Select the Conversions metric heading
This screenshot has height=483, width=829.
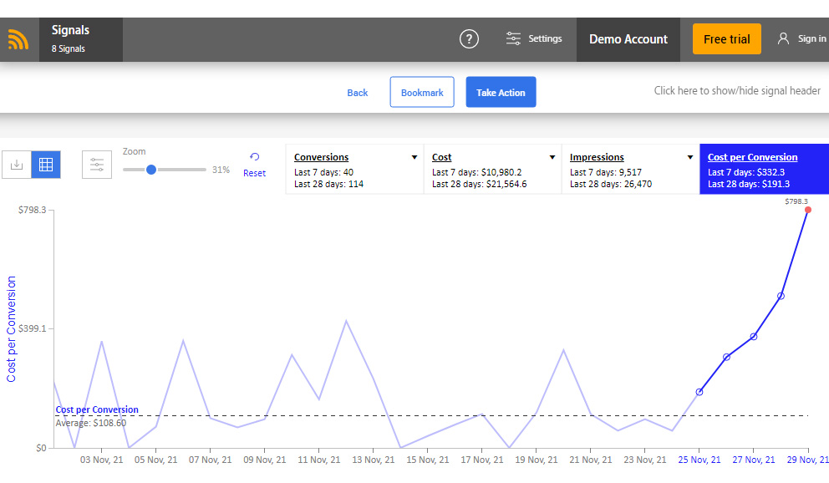[x=321, y=157]
